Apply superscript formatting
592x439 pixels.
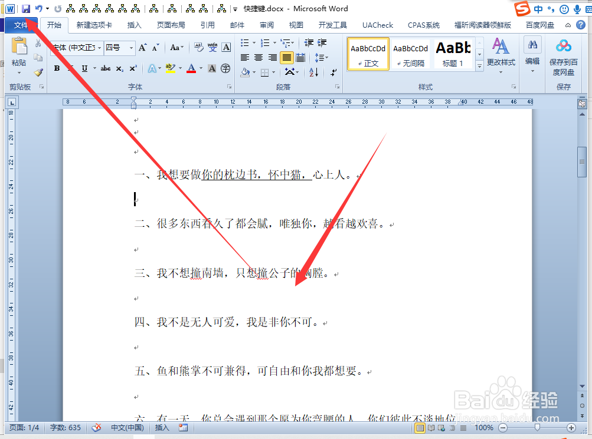click(x=133, y=68)
